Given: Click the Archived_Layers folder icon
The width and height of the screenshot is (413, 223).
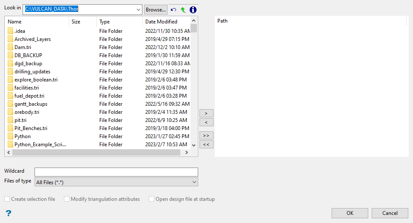Looking at the screenshot, I should [x=10, y=39].
